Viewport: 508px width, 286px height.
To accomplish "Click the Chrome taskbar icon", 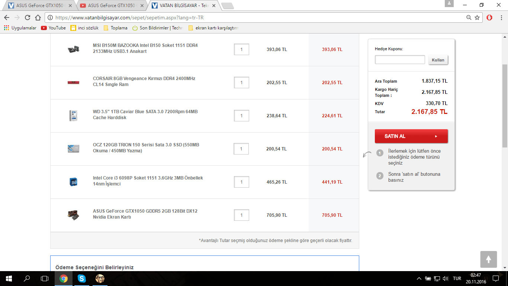I will click(x=64, y=279).
